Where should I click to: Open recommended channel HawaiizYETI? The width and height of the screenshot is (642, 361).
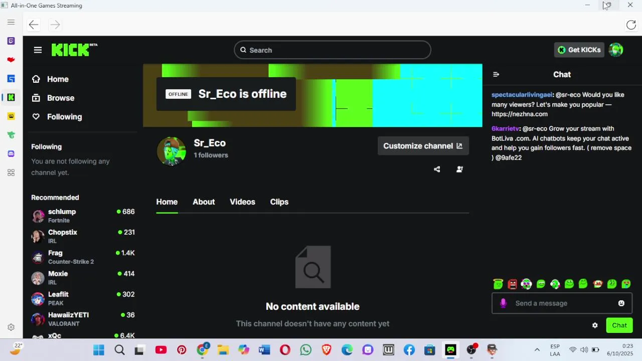pos(83,319)
